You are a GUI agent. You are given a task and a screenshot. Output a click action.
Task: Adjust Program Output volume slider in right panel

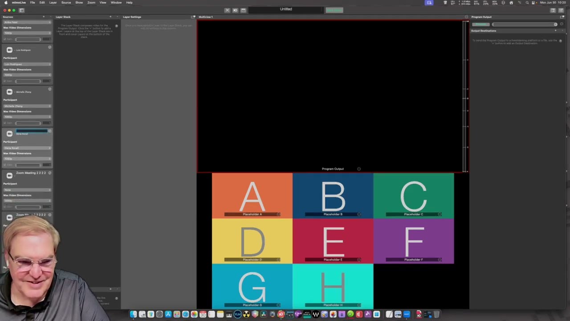click(525, 24)
